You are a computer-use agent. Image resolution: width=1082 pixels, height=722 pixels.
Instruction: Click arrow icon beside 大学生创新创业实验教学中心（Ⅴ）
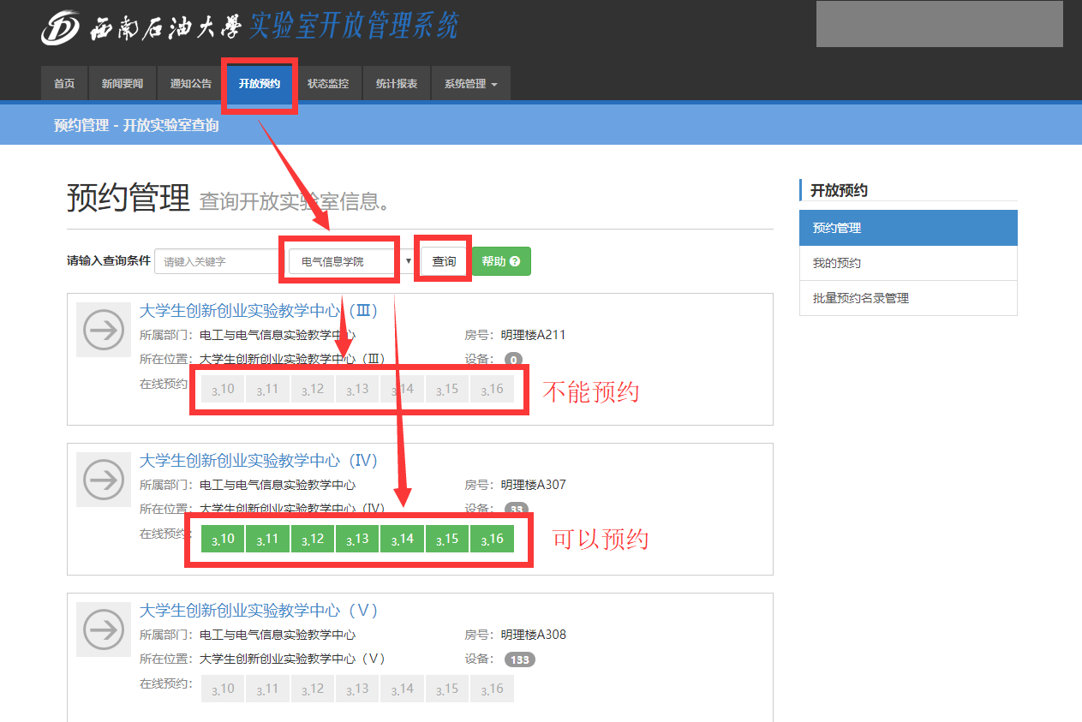pos(103,630)
